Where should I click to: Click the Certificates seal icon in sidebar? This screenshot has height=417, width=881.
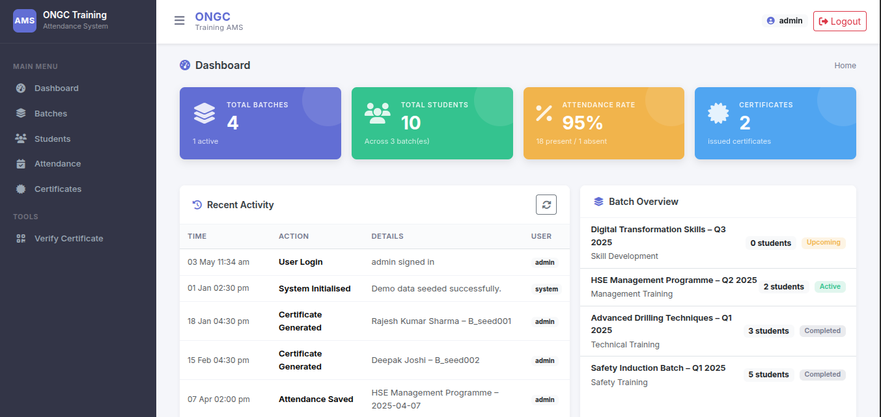(21, 189)
